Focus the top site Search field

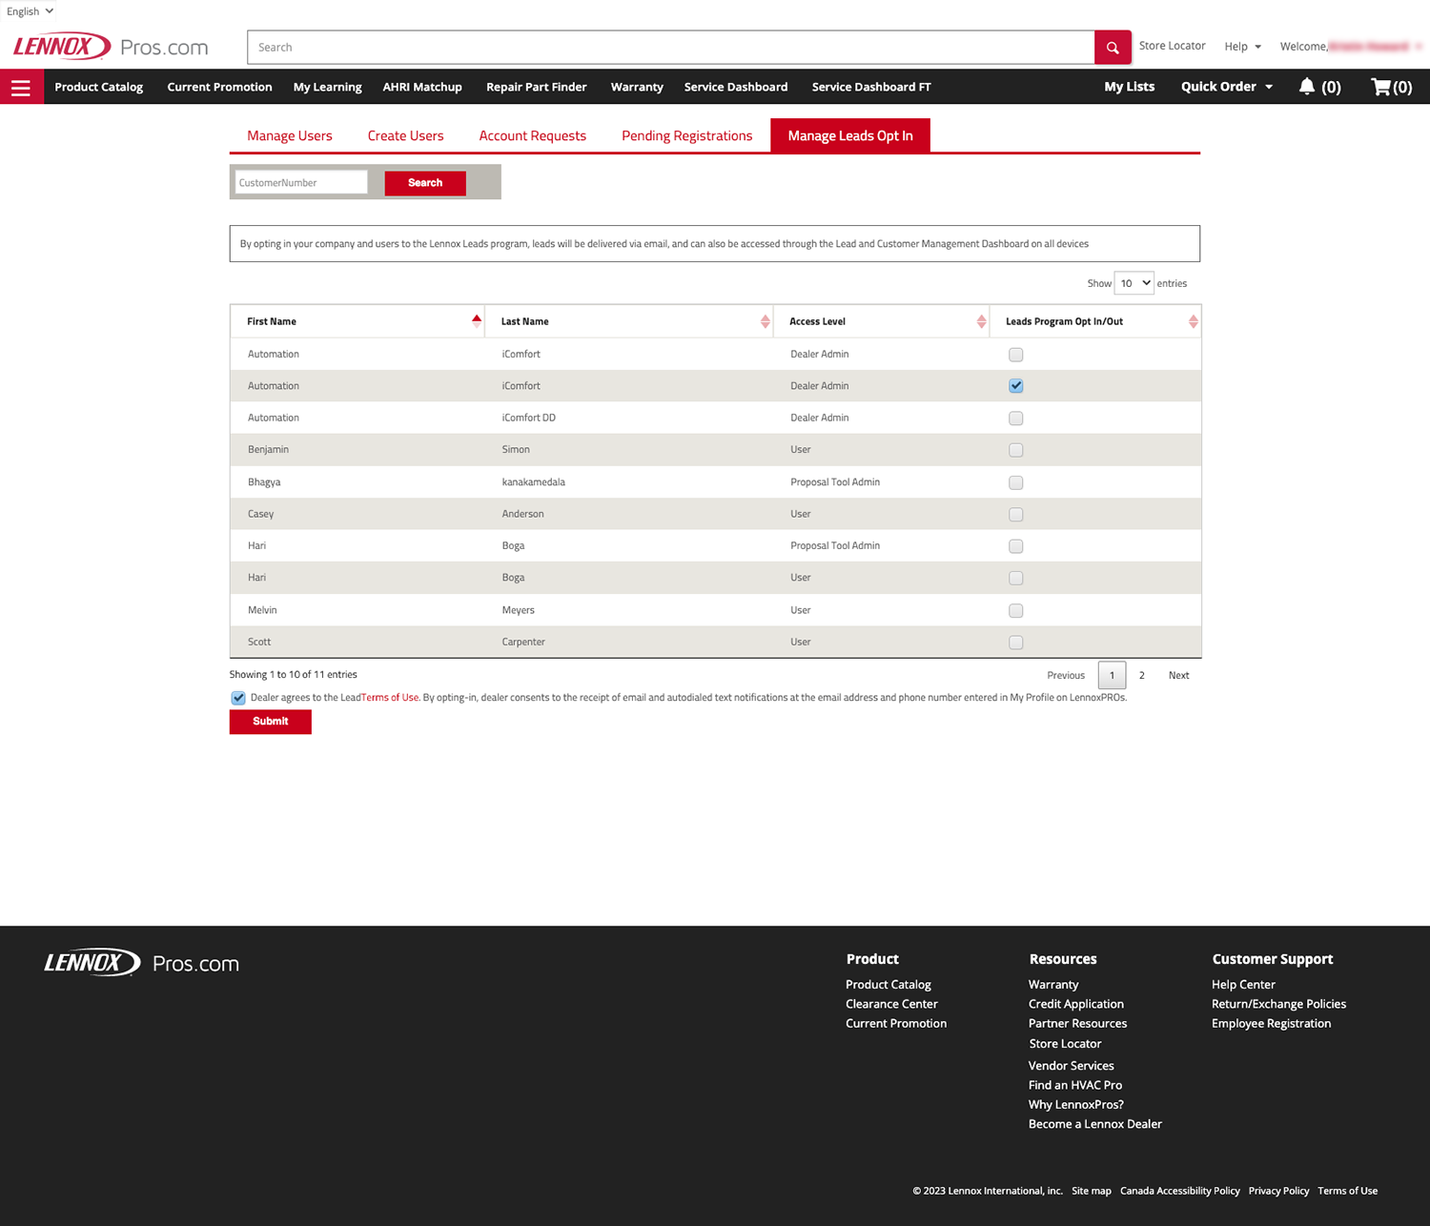coord(671,48)
